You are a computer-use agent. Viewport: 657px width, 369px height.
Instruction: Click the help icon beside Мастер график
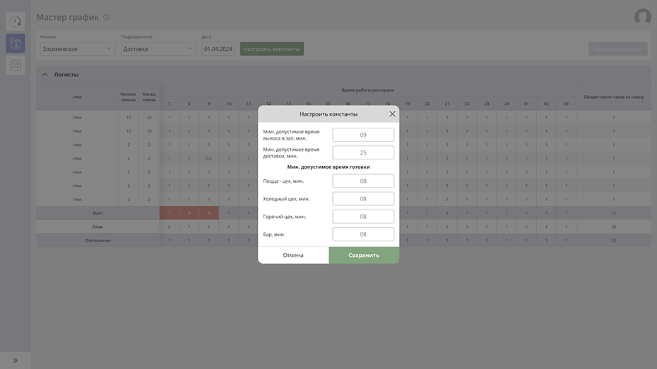(x=106, y=18)
